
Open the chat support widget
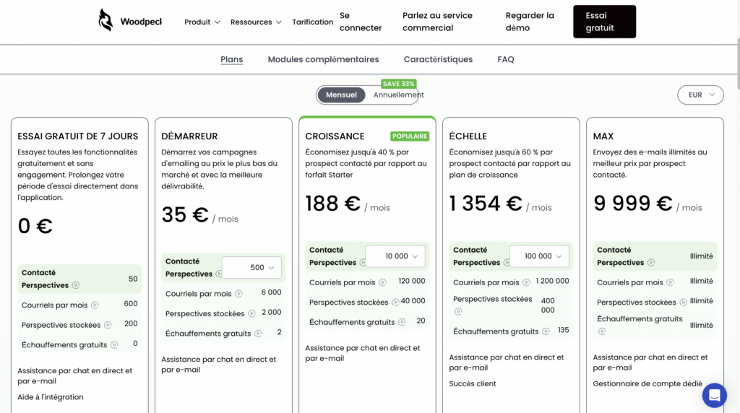click(x=714, y=395)
